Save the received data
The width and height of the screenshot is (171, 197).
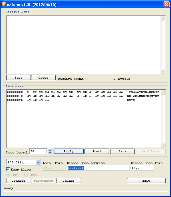click(x=19, y=77)
